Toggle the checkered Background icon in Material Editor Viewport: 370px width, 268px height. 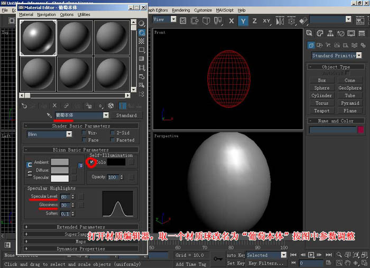point(142,41)
